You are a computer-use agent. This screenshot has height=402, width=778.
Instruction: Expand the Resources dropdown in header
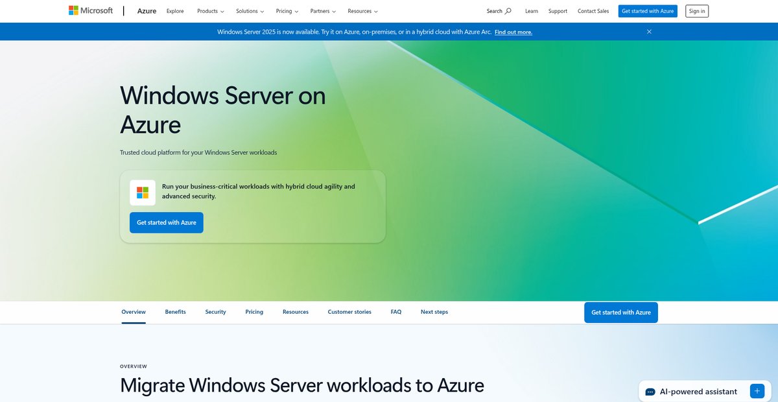(362, 11)
